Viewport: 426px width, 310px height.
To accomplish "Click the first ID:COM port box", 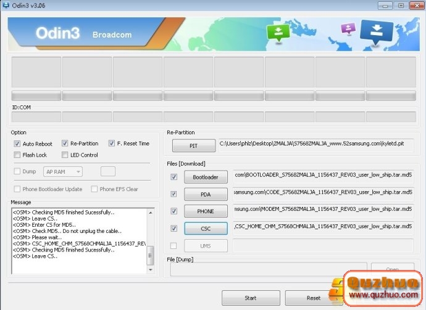I will click(36, 117).
